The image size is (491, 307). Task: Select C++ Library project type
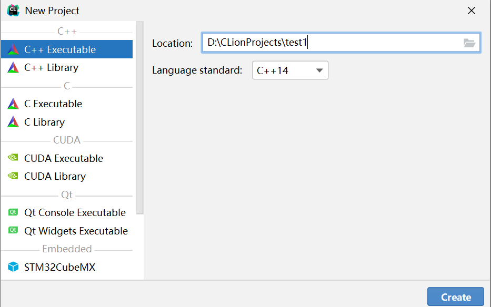pyautogui.click(x=67, y=67)
